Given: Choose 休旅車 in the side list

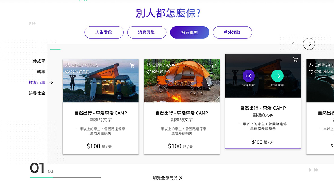Looking at the screenshot, I should (39, 61).
